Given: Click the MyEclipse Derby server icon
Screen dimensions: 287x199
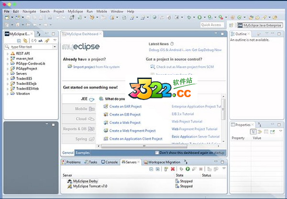Looking at the screenshot, I should tap(69, 181).
